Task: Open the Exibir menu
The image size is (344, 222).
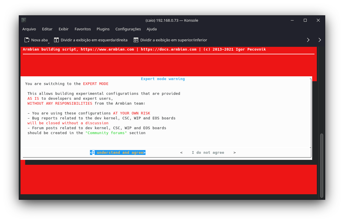Action: [x=63, y=29]
